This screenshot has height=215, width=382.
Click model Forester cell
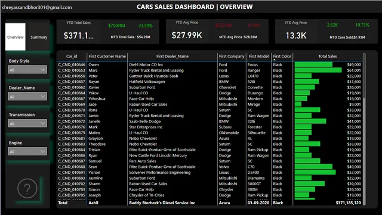(255, 127)
